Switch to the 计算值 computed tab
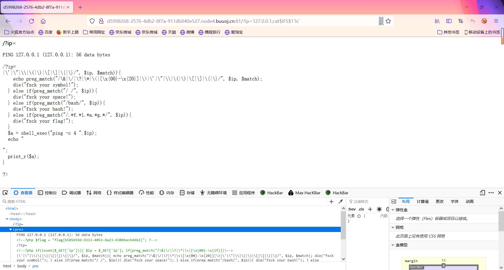 [x=423, y=202]
